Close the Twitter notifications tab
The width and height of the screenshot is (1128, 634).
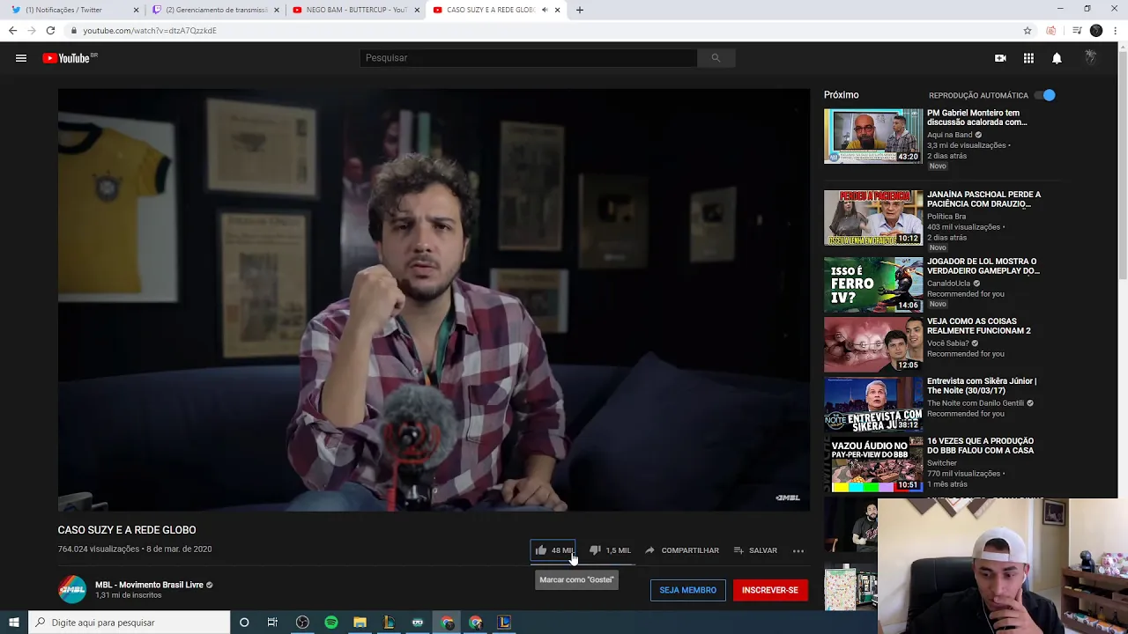click(x=136, y=10)
